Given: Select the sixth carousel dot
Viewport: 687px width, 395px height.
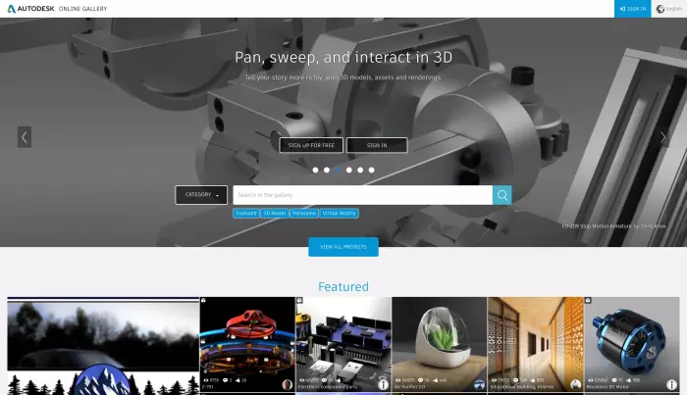Looking at the screenshot, I should tap(372, 171).
